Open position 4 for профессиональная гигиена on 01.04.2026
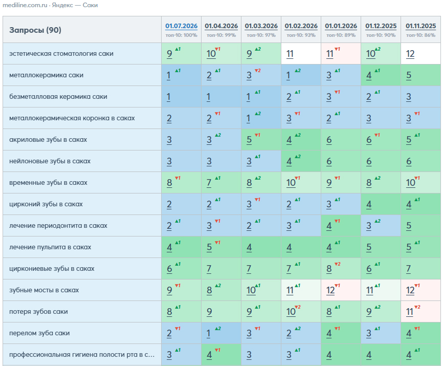Image resolution: width=443 pixels, height=366 pixels. tap(209, 355)
